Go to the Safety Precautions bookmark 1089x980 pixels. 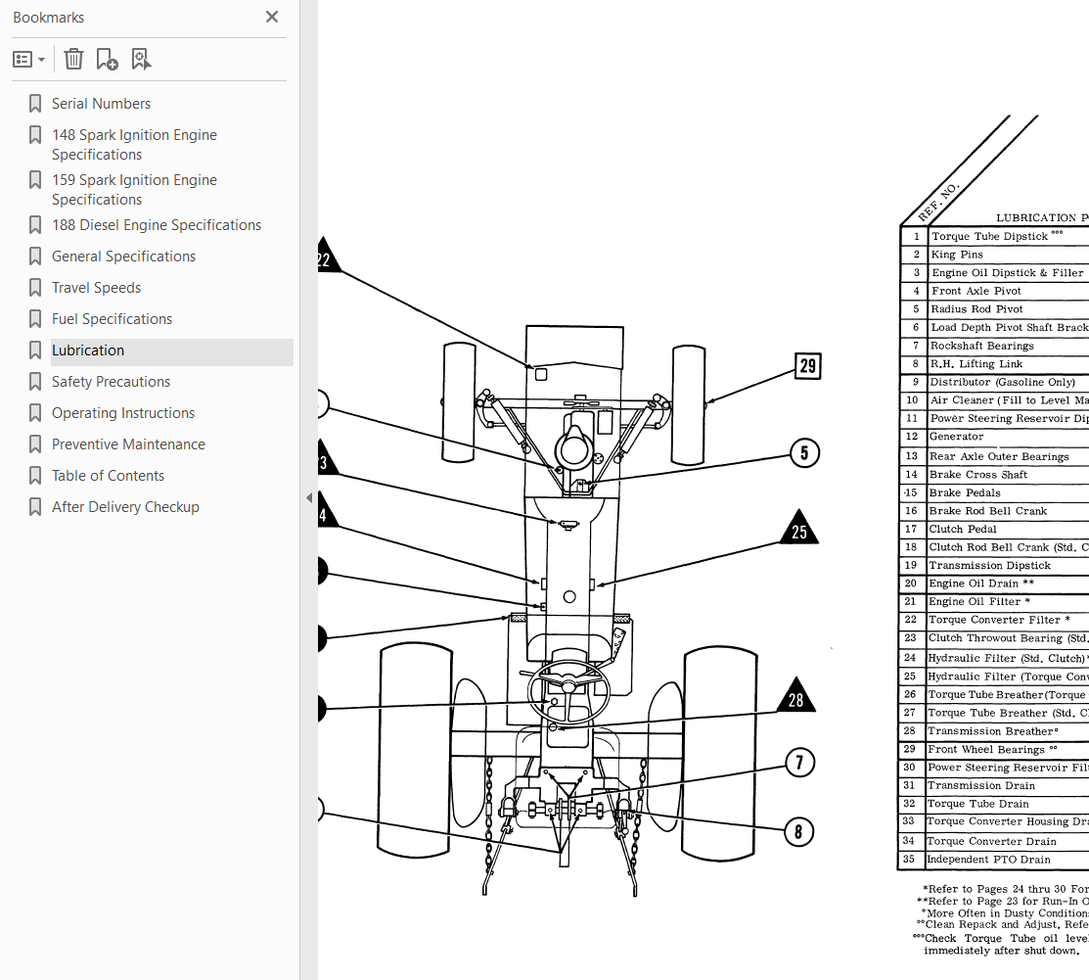(x=112, y=382)
